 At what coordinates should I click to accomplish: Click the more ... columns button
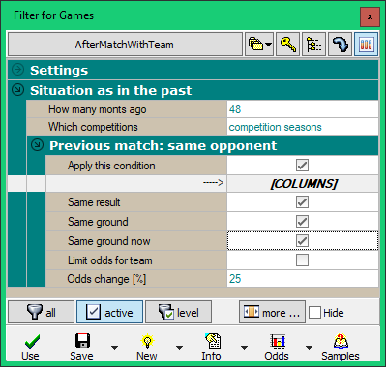coord(272,312)
